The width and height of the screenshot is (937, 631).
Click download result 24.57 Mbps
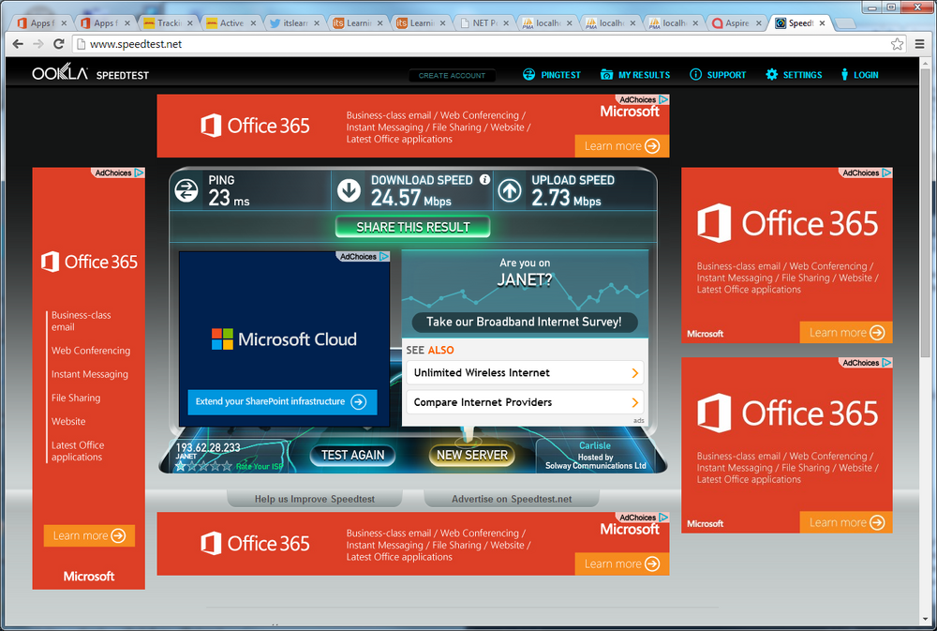coord(411,198)
